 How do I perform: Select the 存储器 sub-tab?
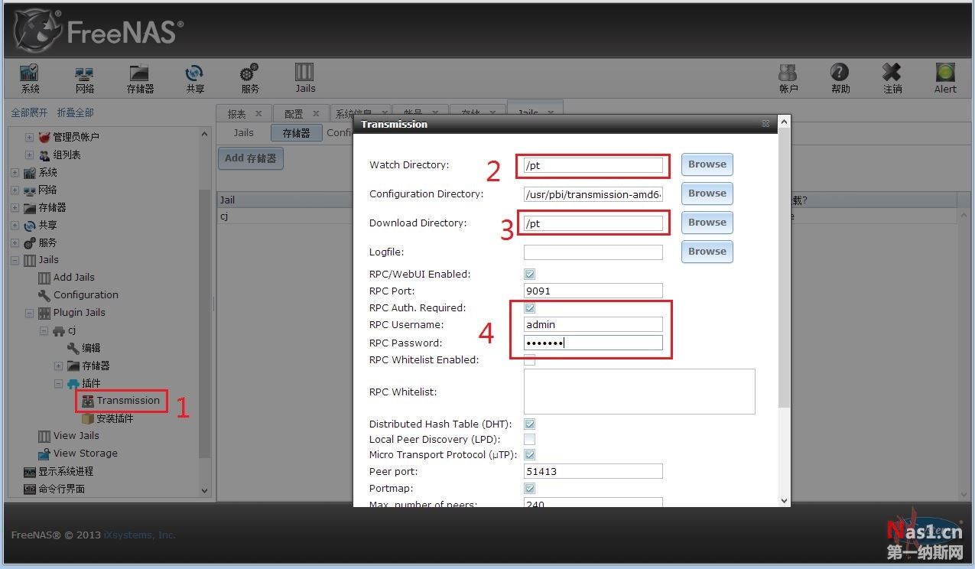(x=296, y=132)
